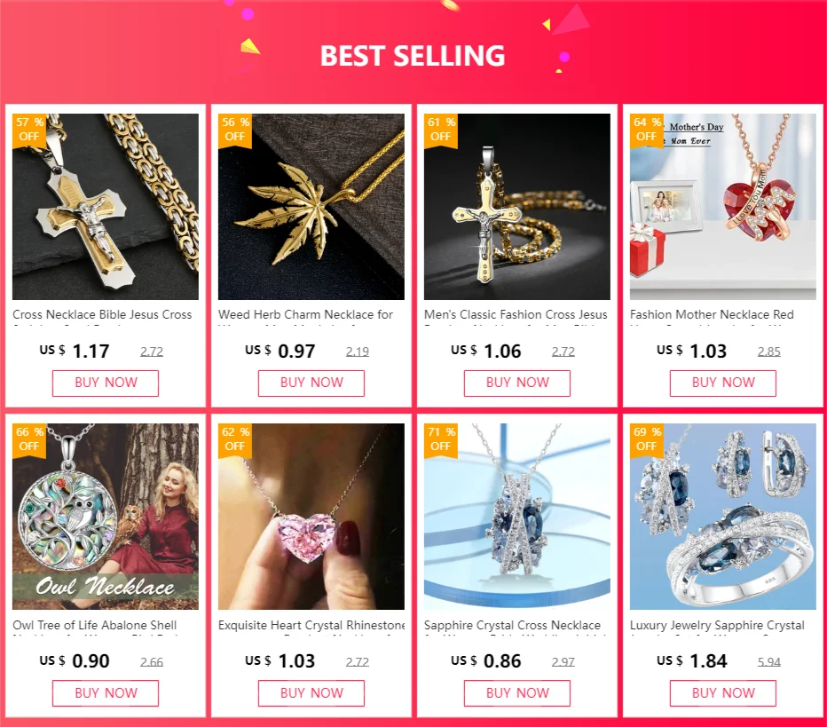The image size is (827, 727).
Task: Open the Cross Necklace Bible Jesus Cross title
Action: 102,315
